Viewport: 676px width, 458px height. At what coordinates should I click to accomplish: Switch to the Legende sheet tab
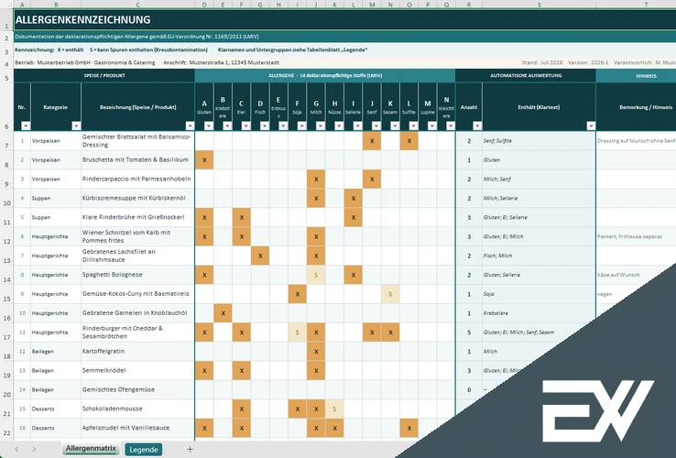(x=144, y=450)
